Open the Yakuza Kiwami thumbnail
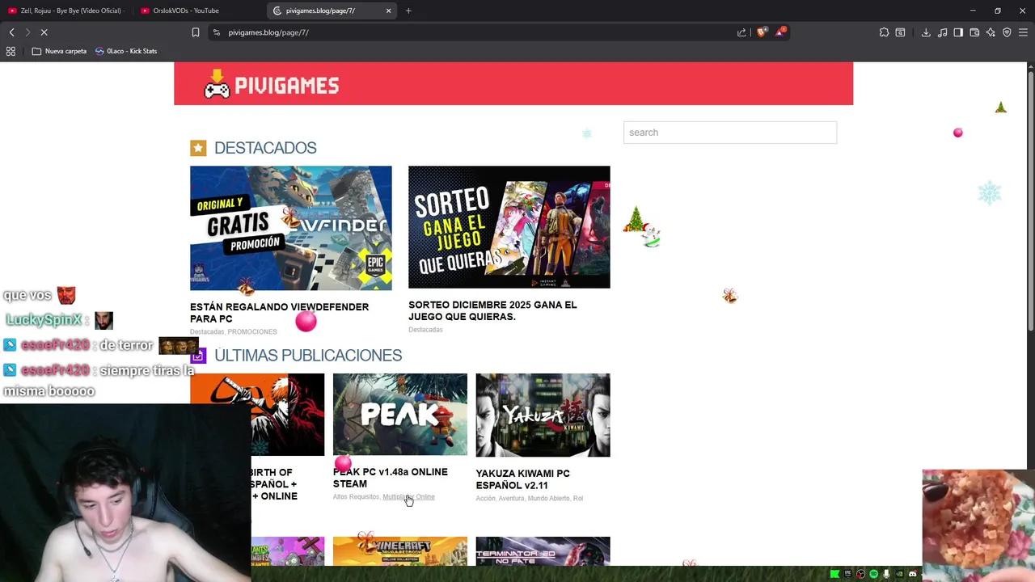1035x582 pixels. pos(543,415)
